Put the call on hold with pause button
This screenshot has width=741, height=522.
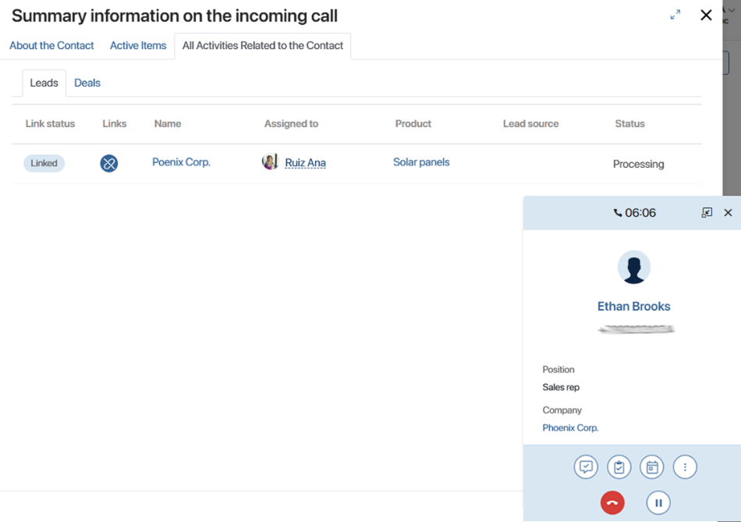658,502
